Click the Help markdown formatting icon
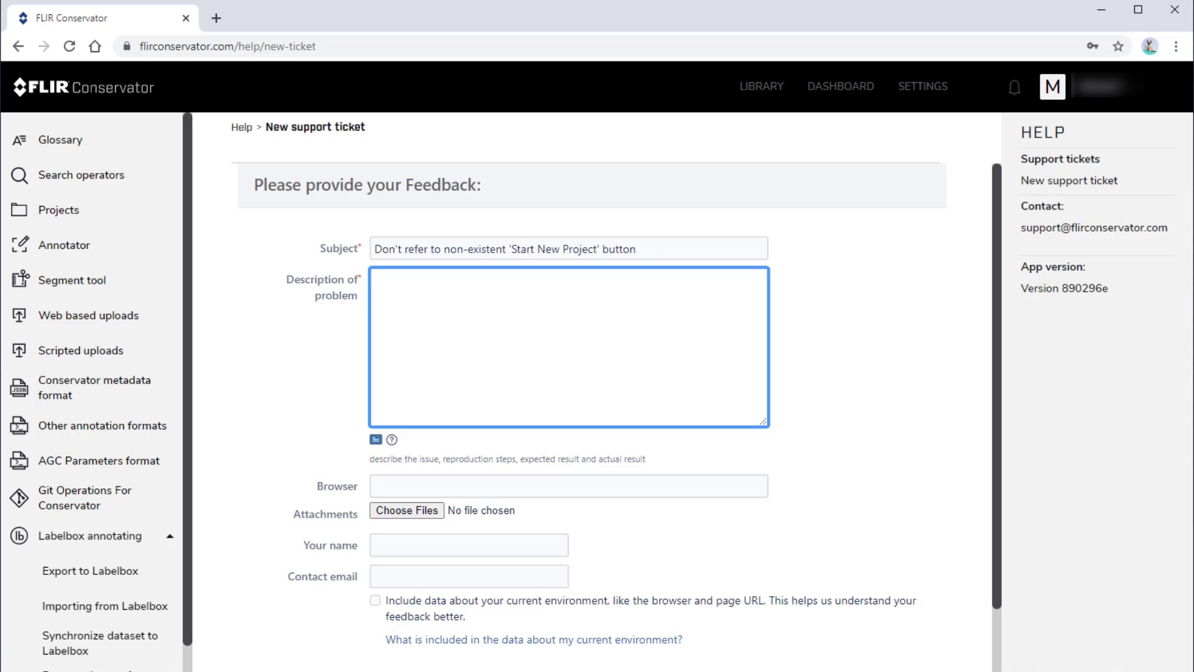 pyautogui.click(x=392, y=438)
